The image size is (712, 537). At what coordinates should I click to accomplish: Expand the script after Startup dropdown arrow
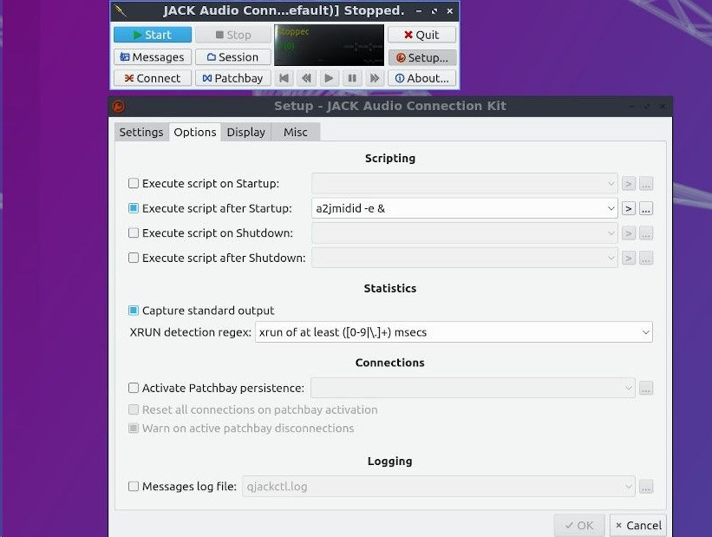point(611,208)
